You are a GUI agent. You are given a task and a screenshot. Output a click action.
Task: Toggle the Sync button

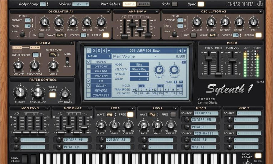click(201, 4)
